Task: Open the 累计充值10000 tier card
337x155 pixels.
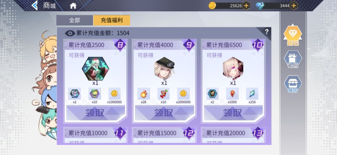Action: pos(95,135)
